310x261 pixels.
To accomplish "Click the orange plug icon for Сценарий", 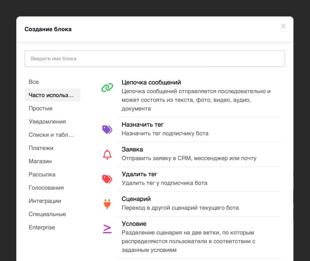I will 107,204.
